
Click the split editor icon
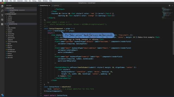pyautogui.click(x=169, y=5)
